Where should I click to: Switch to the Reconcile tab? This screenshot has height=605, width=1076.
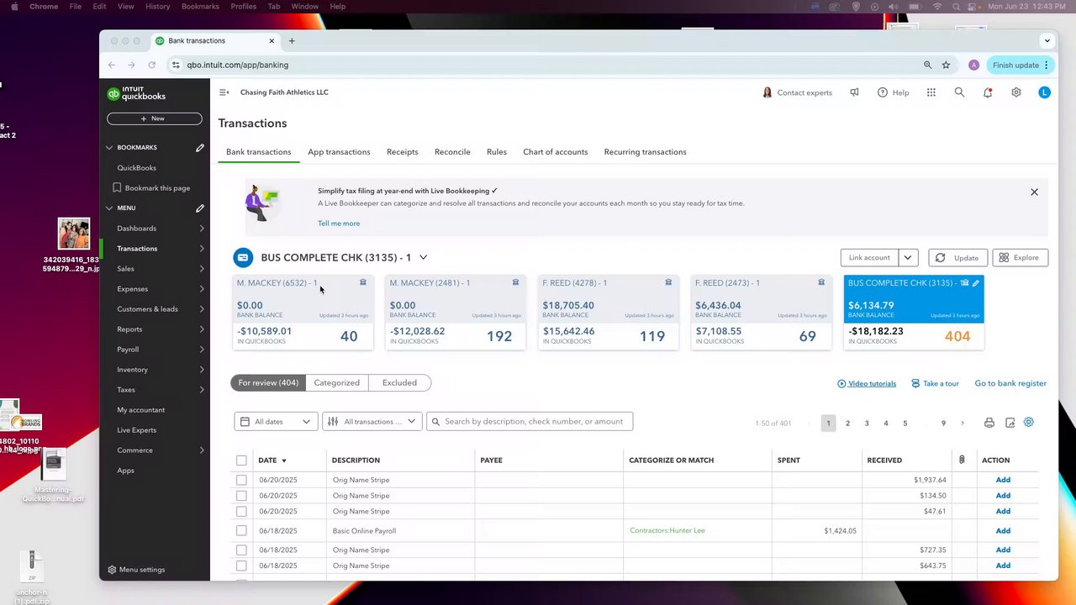click(452, 152)
